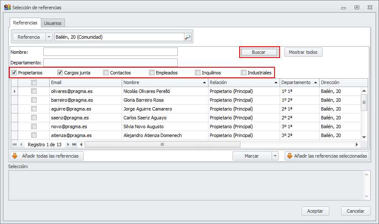Select the Referencias tab

[x=25, y=23]
